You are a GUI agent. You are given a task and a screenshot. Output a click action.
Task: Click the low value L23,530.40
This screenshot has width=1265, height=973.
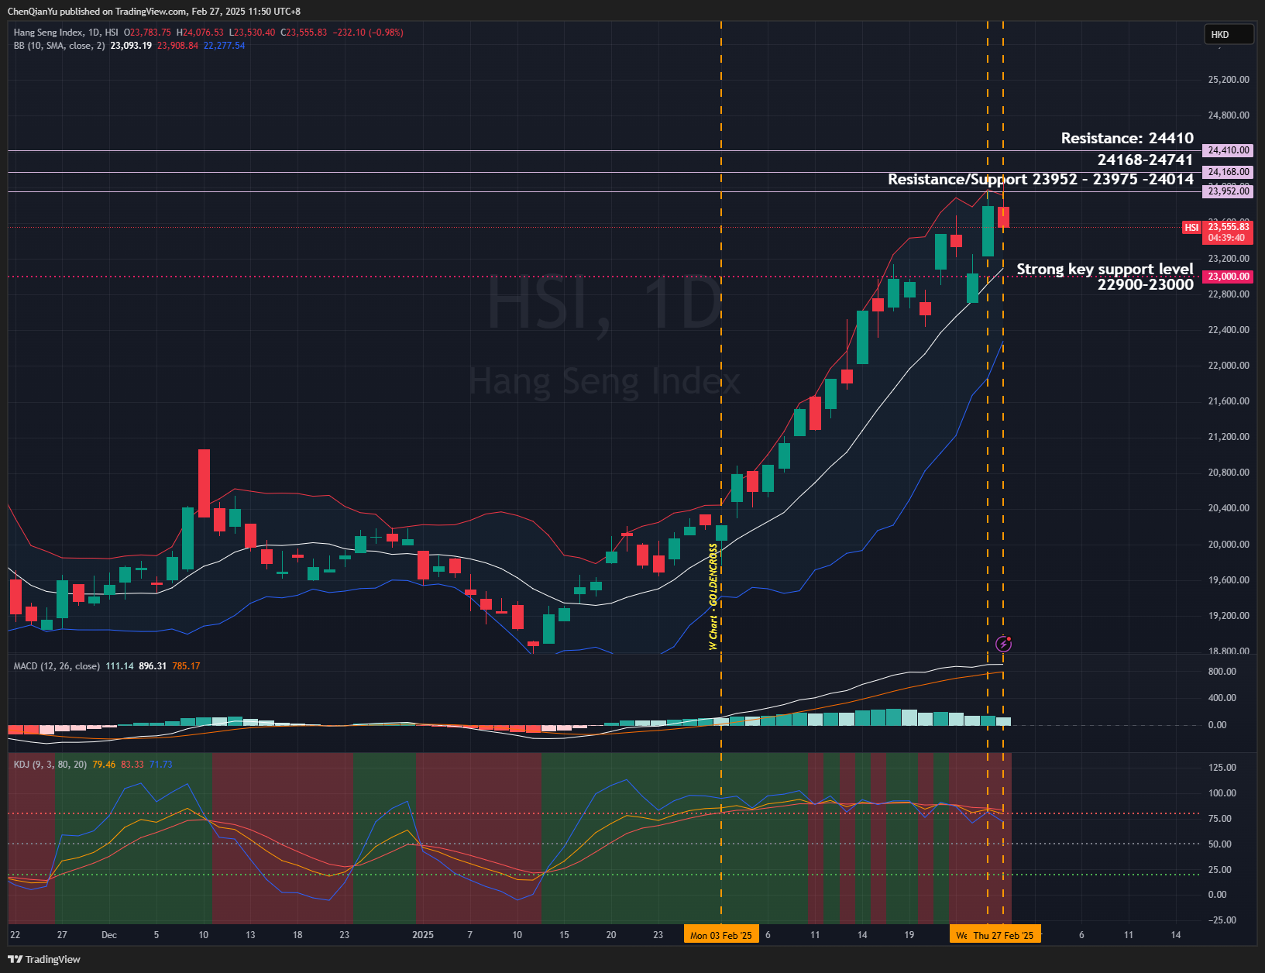(252, 33)
